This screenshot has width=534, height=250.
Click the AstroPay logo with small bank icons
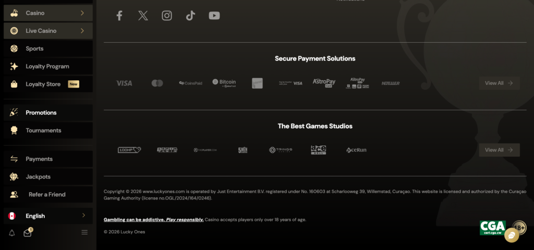[x=357, y=83]
